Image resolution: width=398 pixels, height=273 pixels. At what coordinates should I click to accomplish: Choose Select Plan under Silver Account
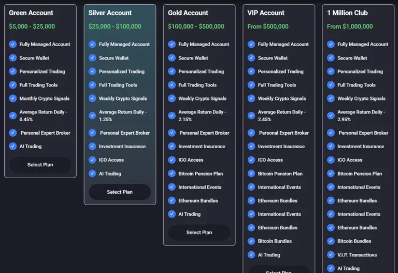[120, 192]
